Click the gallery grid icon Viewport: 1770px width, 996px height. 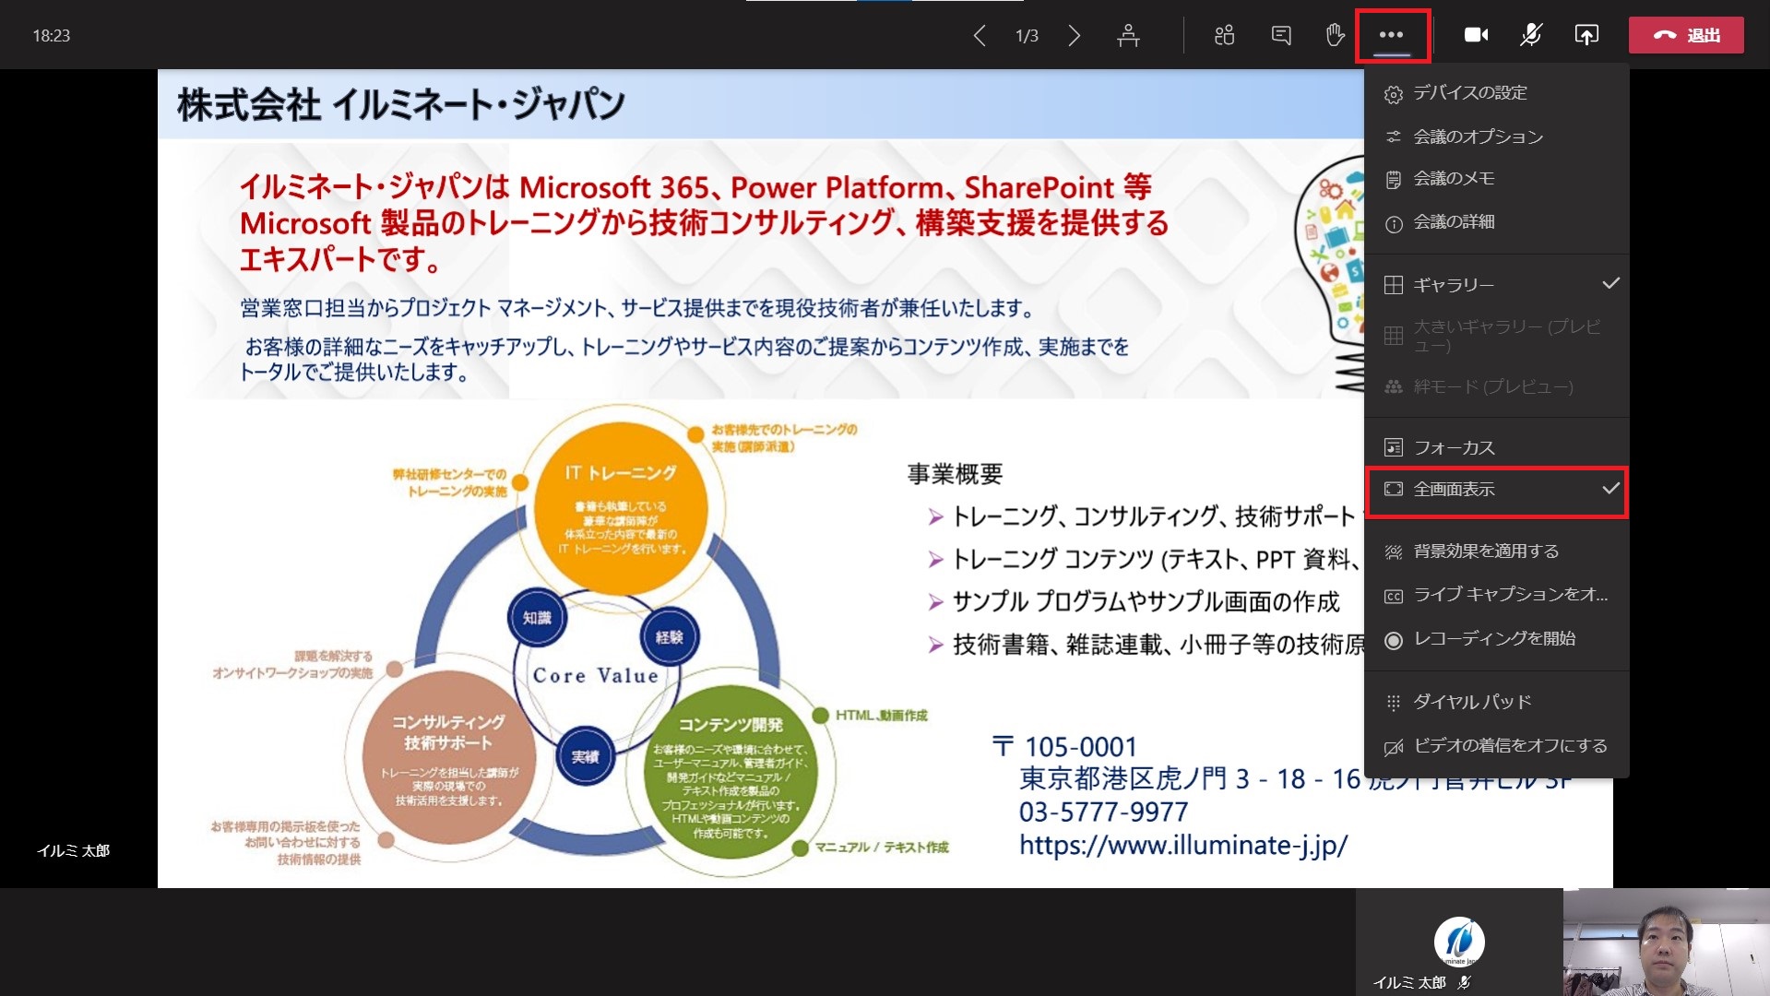pyautogui.click(x=1394, y=285)
